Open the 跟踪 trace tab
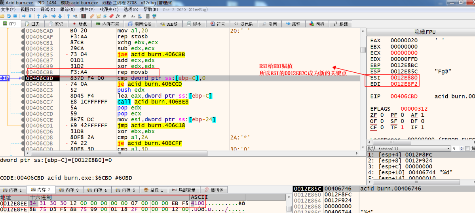This screenshot has width=475, height=213. [340, 24]
